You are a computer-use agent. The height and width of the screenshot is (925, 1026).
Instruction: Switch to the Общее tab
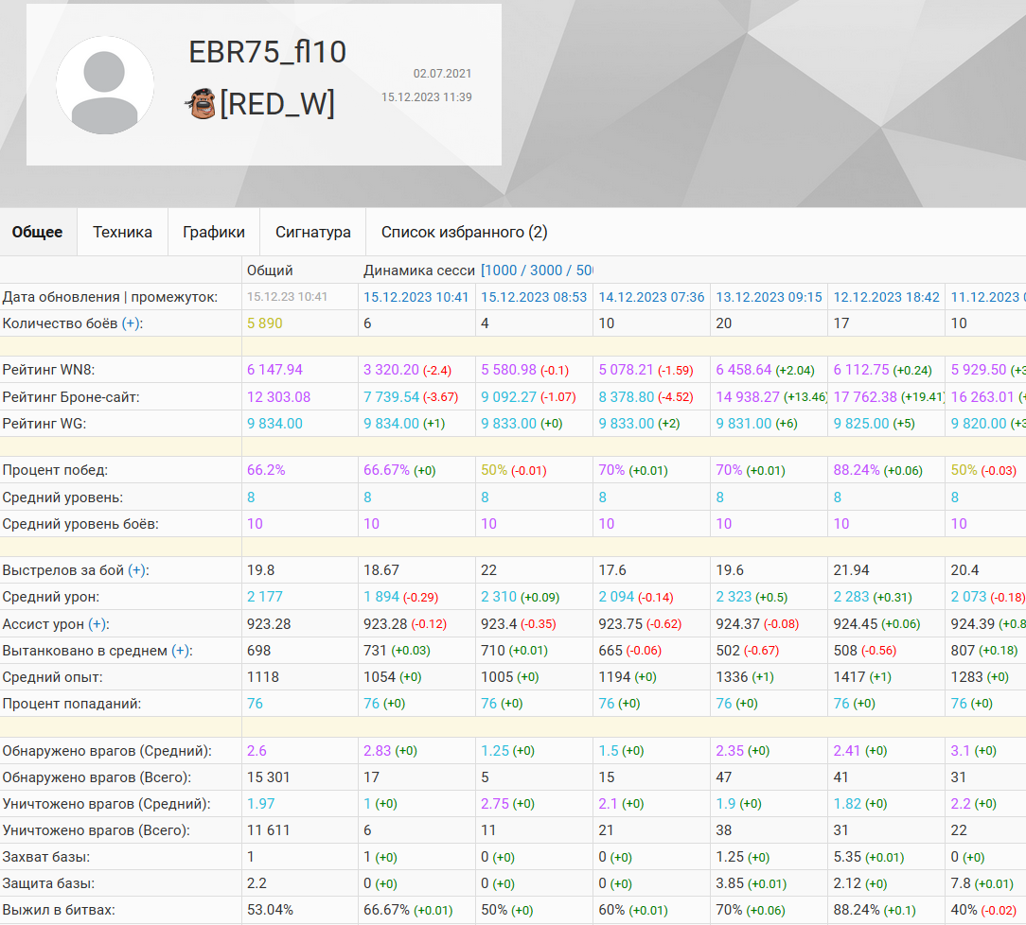tap(38, 232)
